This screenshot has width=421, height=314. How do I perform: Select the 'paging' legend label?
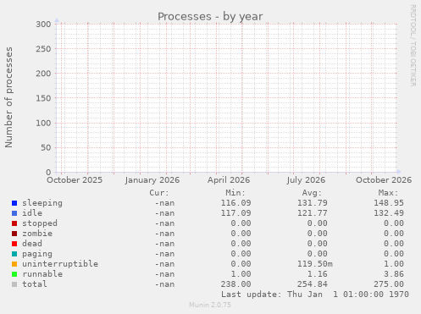(37, 254)
